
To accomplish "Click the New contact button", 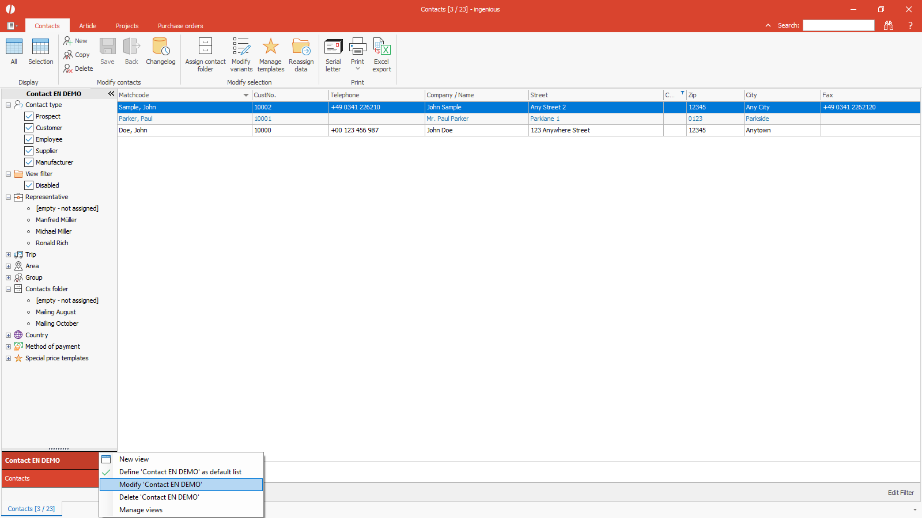I will (75, 41).
